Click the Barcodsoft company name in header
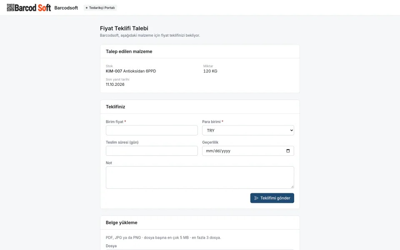The image size is (400, 250). click(66, 8)
